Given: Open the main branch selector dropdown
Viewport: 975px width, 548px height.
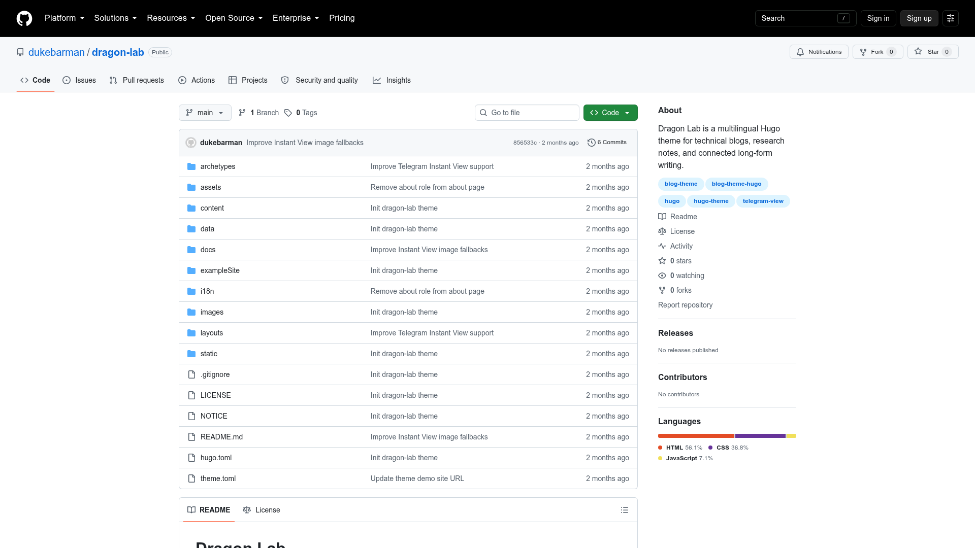Looking at the screenshot, I should click(205, 113).
